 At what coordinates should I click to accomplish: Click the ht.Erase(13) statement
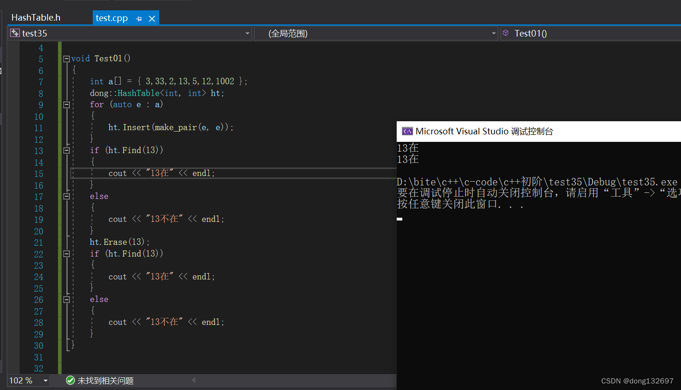[120, 242]
